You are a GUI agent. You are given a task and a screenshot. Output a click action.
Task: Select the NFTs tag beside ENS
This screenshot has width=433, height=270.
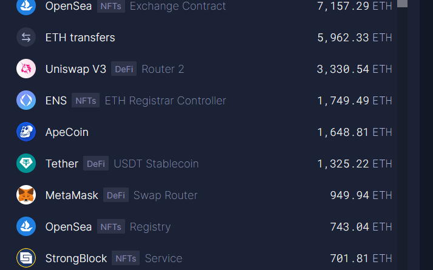click(x=86, y=101)
